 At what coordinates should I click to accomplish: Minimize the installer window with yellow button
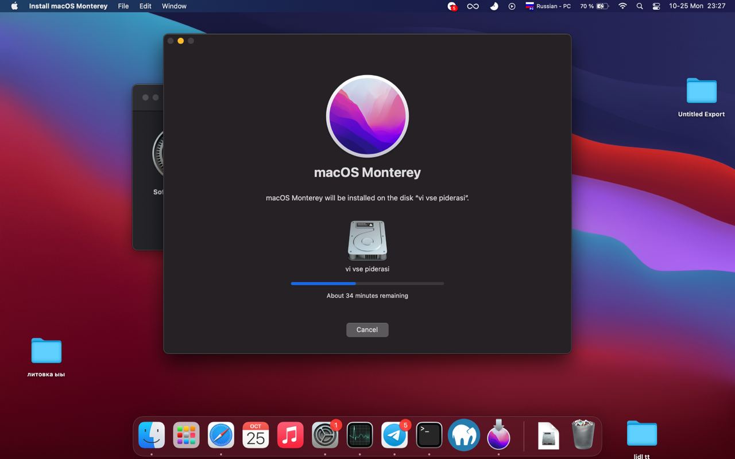coord(180,41)
